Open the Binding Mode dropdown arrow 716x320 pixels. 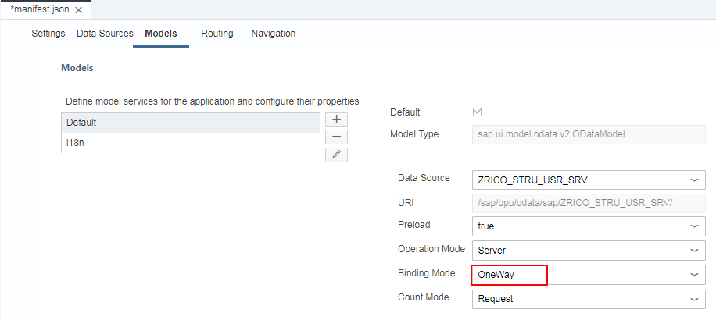(x=694, y=275)
